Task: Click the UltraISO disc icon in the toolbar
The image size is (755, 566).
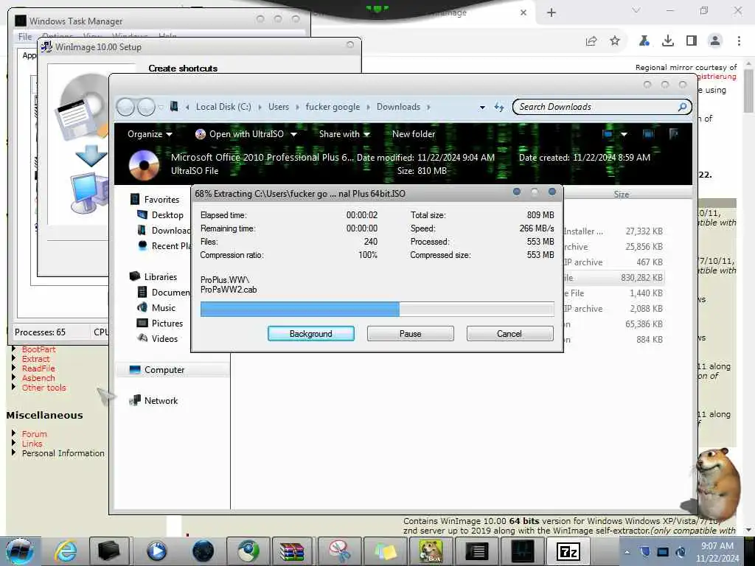Action: [x=201, y=134]
